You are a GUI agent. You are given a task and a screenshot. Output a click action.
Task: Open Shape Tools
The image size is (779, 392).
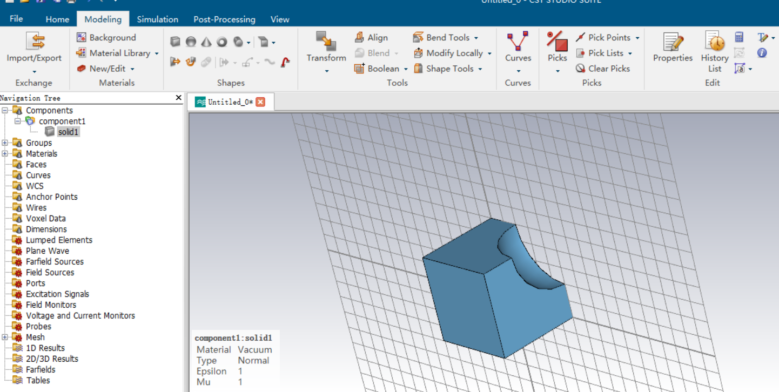(448, 69)
